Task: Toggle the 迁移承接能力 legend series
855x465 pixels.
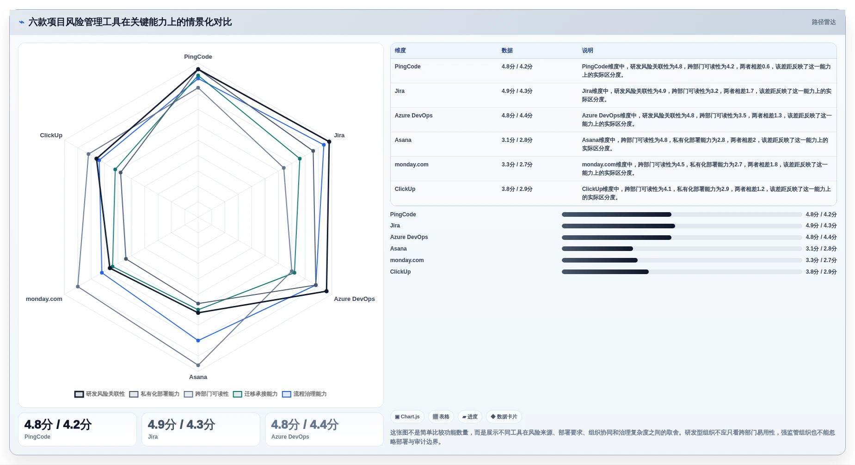Action: click(x=255, y=394)
